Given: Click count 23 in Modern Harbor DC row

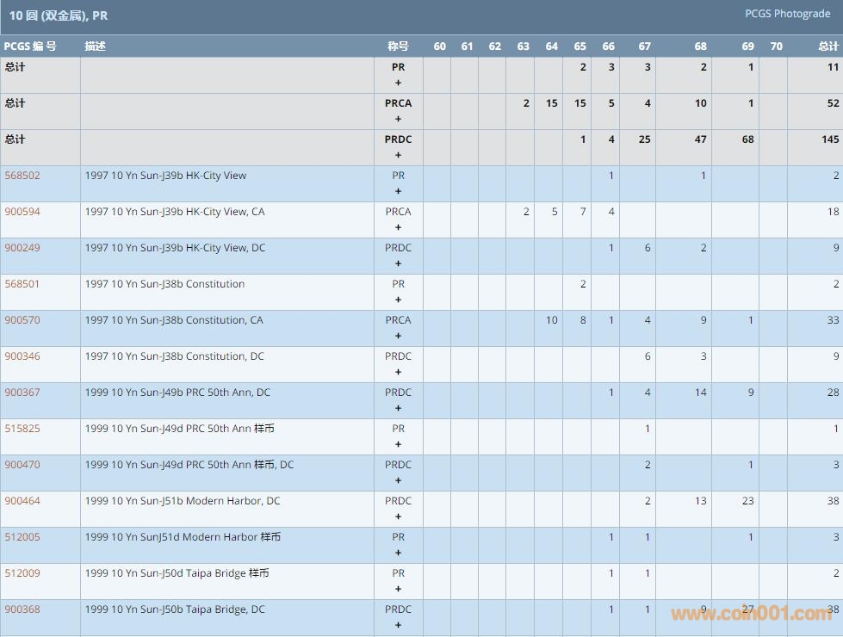Looking at the screenshot, I should click(x=747, y=501).
